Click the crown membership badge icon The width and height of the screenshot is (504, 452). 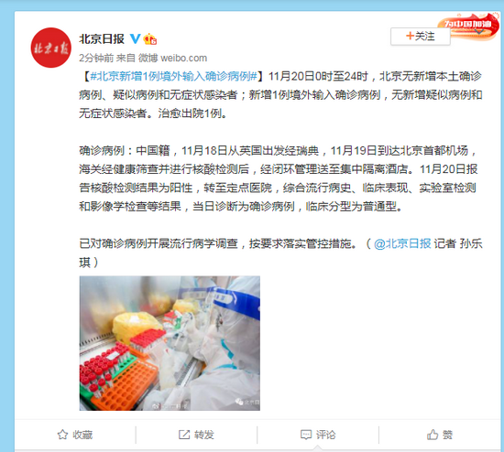point(149,38)
